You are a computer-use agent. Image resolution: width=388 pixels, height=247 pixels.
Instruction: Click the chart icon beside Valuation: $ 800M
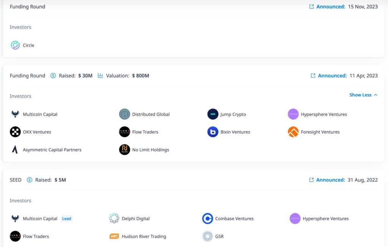[x=100, y=75]
